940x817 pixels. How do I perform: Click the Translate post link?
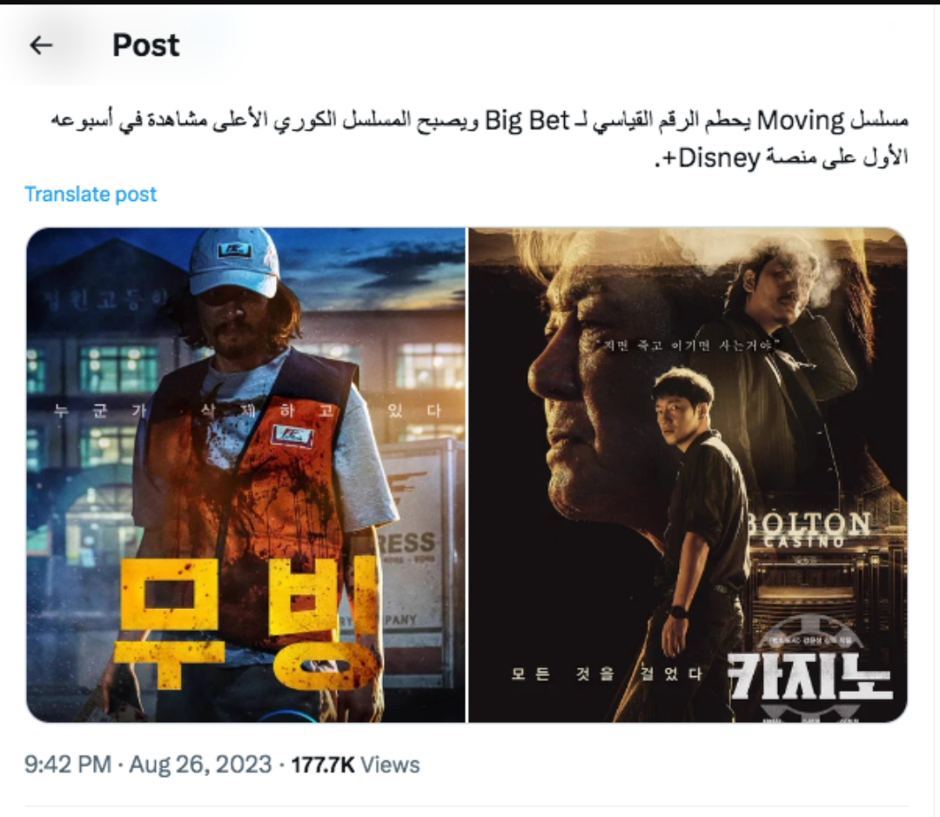(x=91, y=194)
